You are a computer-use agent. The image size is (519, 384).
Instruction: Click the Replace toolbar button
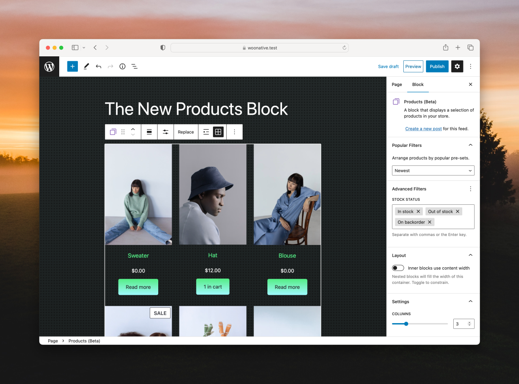coord(186,132)
